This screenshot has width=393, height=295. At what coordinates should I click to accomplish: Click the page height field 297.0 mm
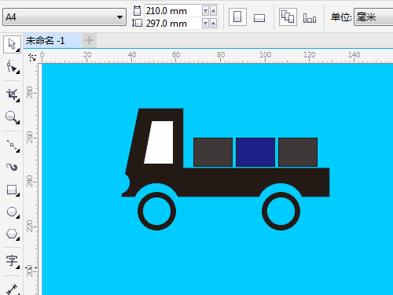pos(173,24)
